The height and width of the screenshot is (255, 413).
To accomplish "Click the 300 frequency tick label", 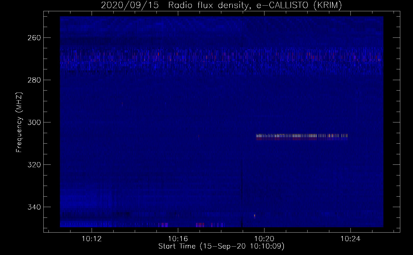I will tap(34, 122).
